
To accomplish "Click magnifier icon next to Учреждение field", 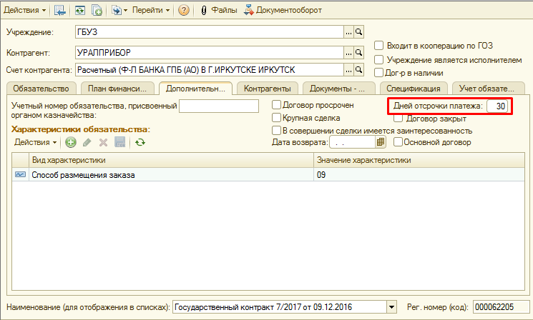I will point(360,33).
